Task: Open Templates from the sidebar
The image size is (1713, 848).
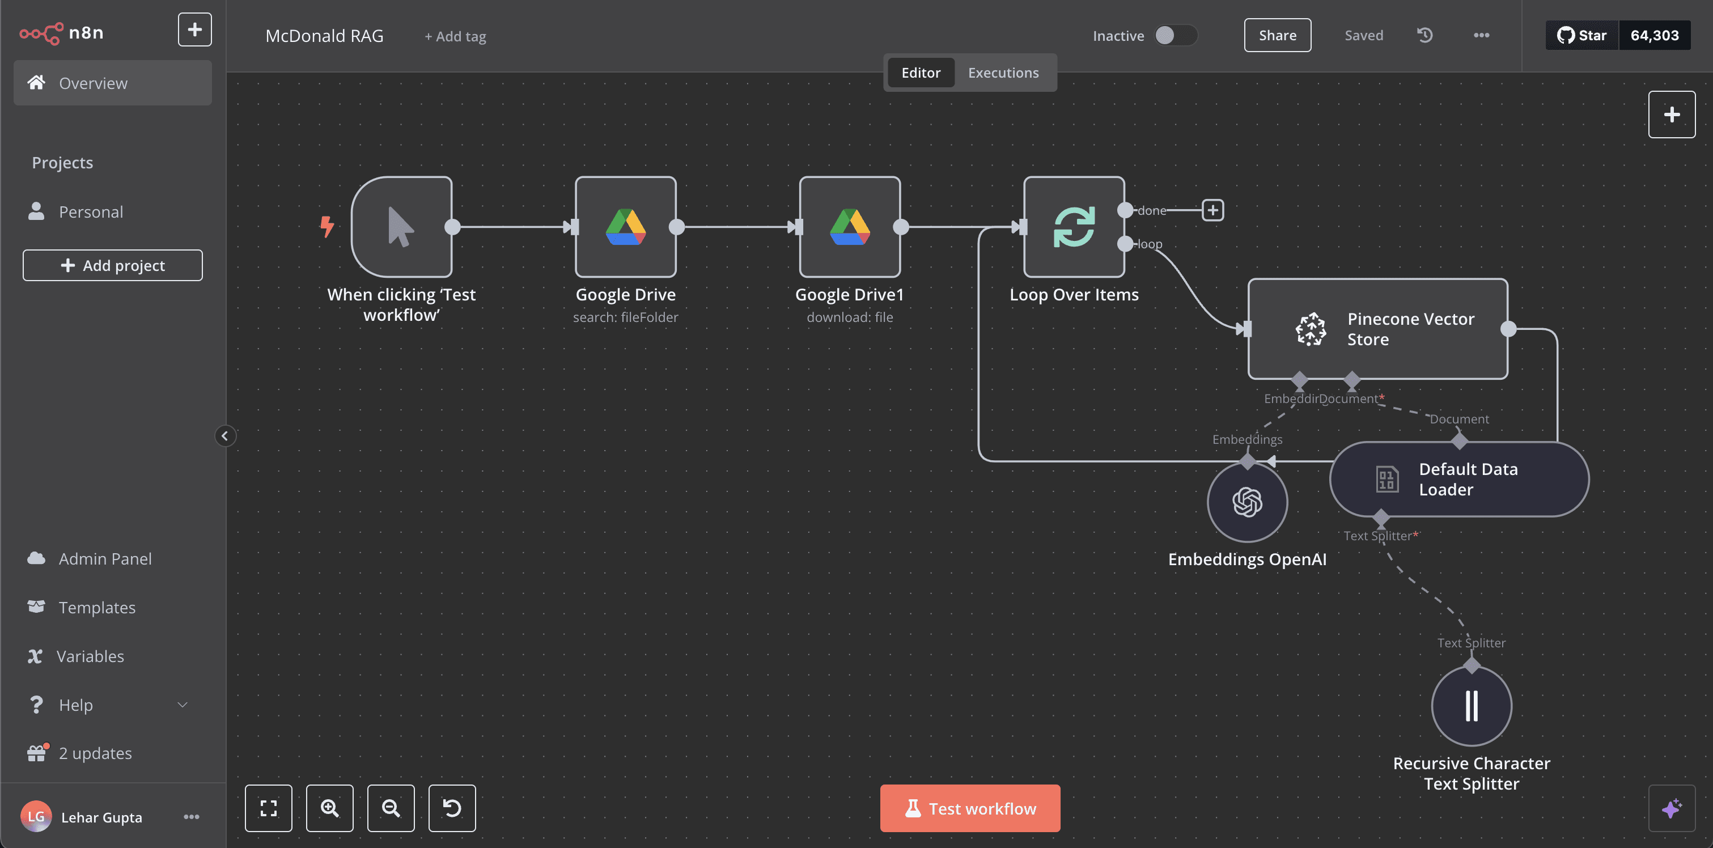Action: click(112, 607)
